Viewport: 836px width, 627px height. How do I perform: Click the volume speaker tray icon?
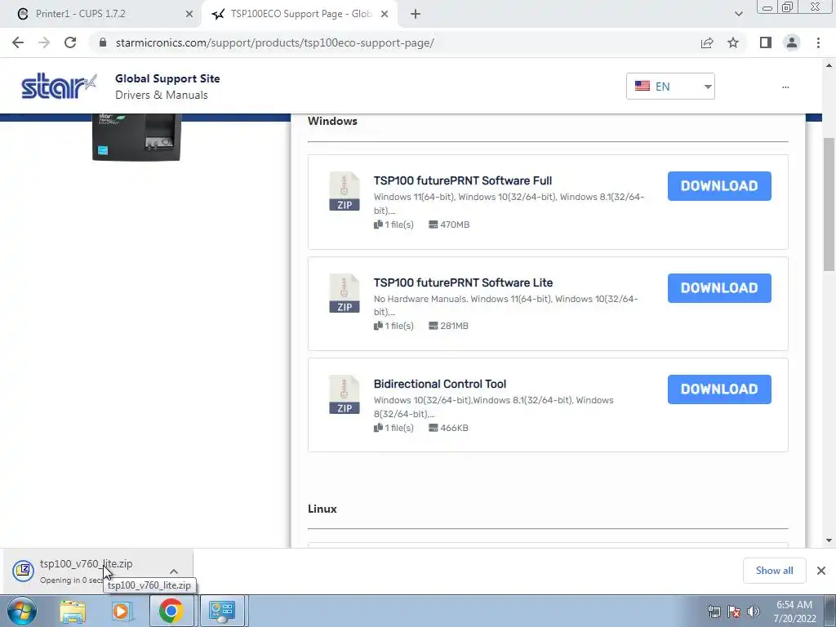click(x=754, y=611)
